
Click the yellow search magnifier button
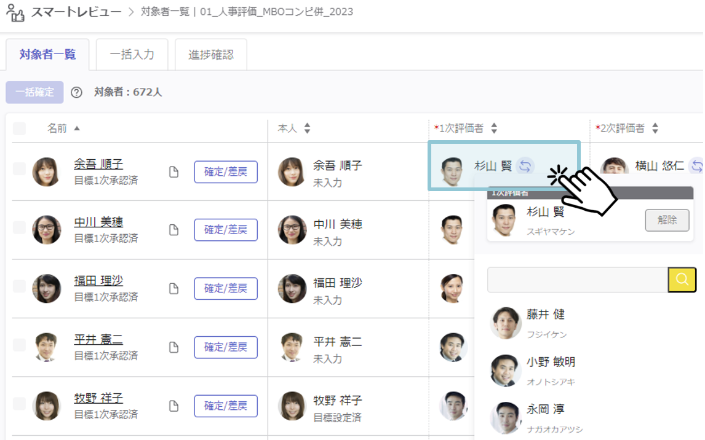click(x=682, y=279)
